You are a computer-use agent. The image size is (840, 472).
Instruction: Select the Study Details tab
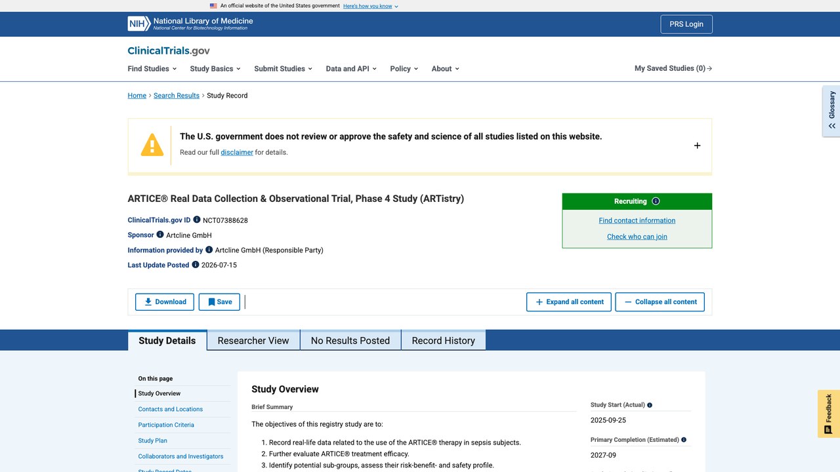pos(167,340)
